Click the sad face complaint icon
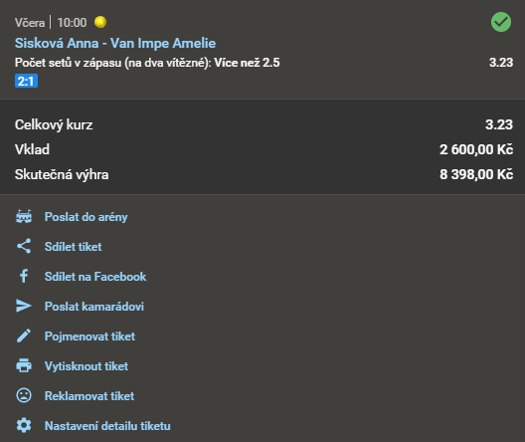Screen dimensions: 525x442 coord(24,395)
